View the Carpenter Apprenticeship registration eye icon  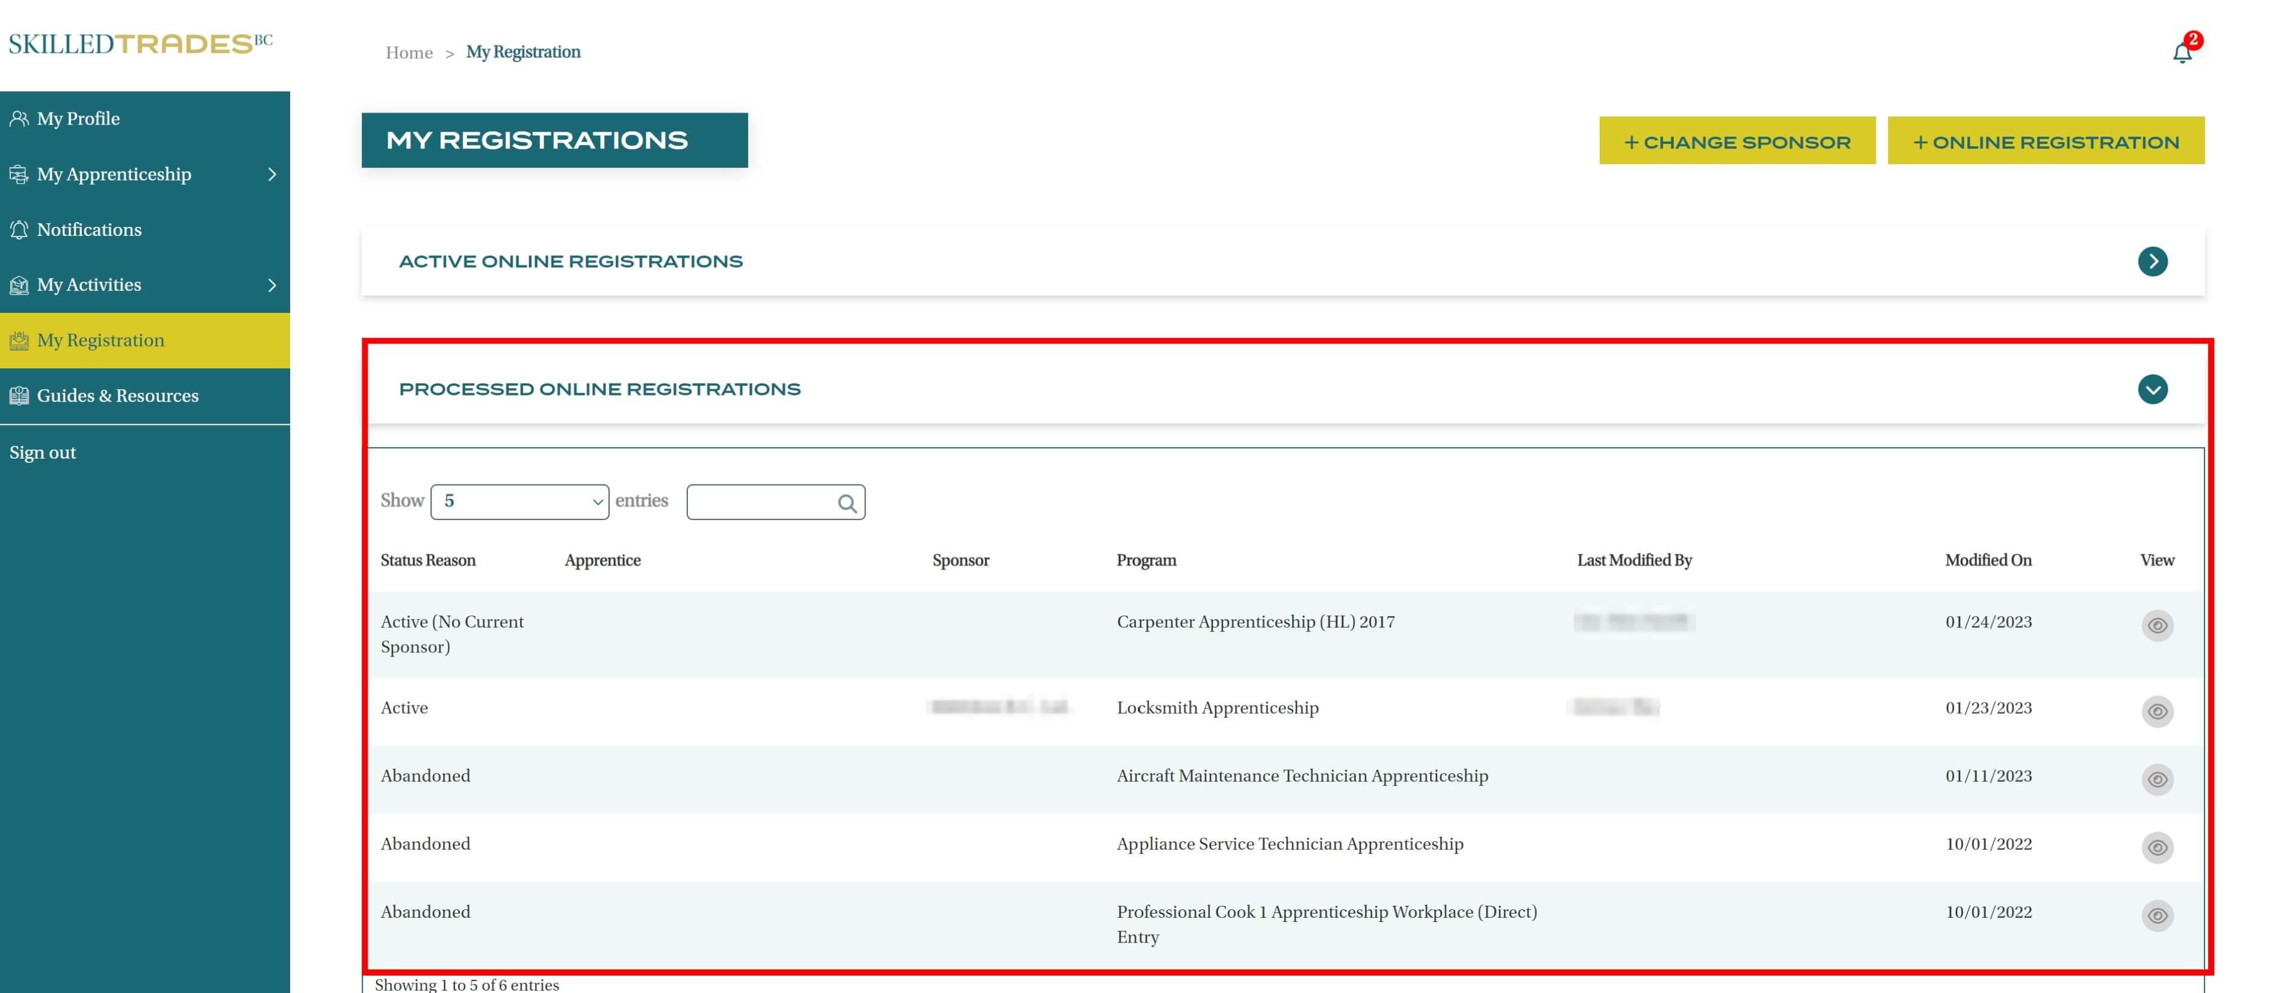(x=2156, y=625)
